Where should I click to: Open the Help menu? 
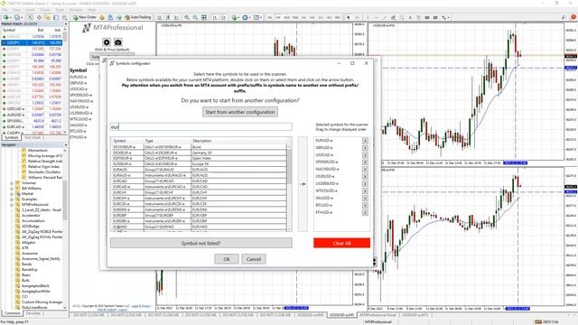tap(91, 10)
